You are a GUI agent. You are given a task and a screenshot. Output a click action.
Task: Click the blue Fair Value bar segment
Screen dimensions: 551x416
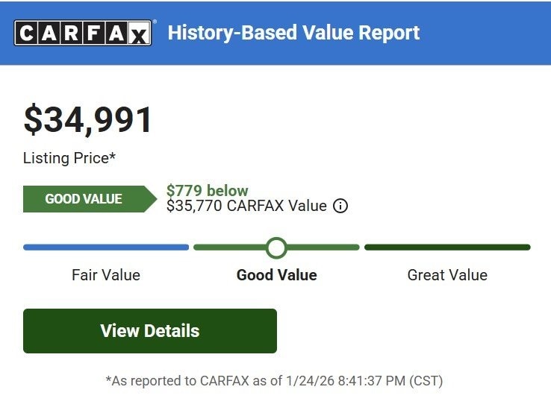(106, 248)
